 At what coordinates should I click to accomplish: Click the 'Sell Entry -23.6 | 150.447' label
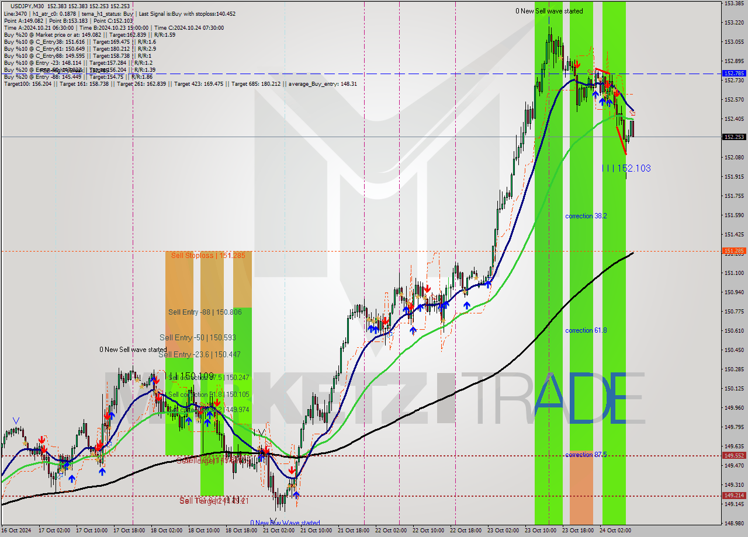(x=199, y=354)
